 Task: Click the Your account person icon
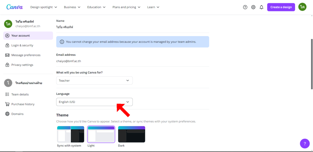coord(7,36)
